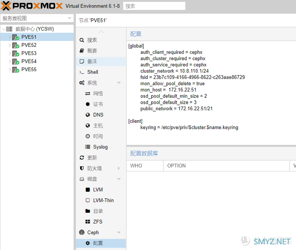
Task: Click the 备注 note icon
Action: pos(82,61)
